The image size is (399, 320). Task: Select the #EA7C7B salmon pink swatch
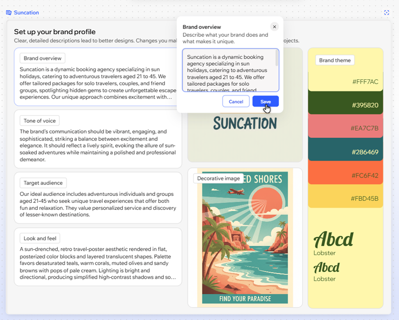click(x=346, y=128)
